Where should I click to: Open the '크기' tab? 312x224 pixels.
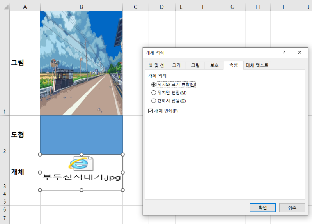[x=176, y=65]
